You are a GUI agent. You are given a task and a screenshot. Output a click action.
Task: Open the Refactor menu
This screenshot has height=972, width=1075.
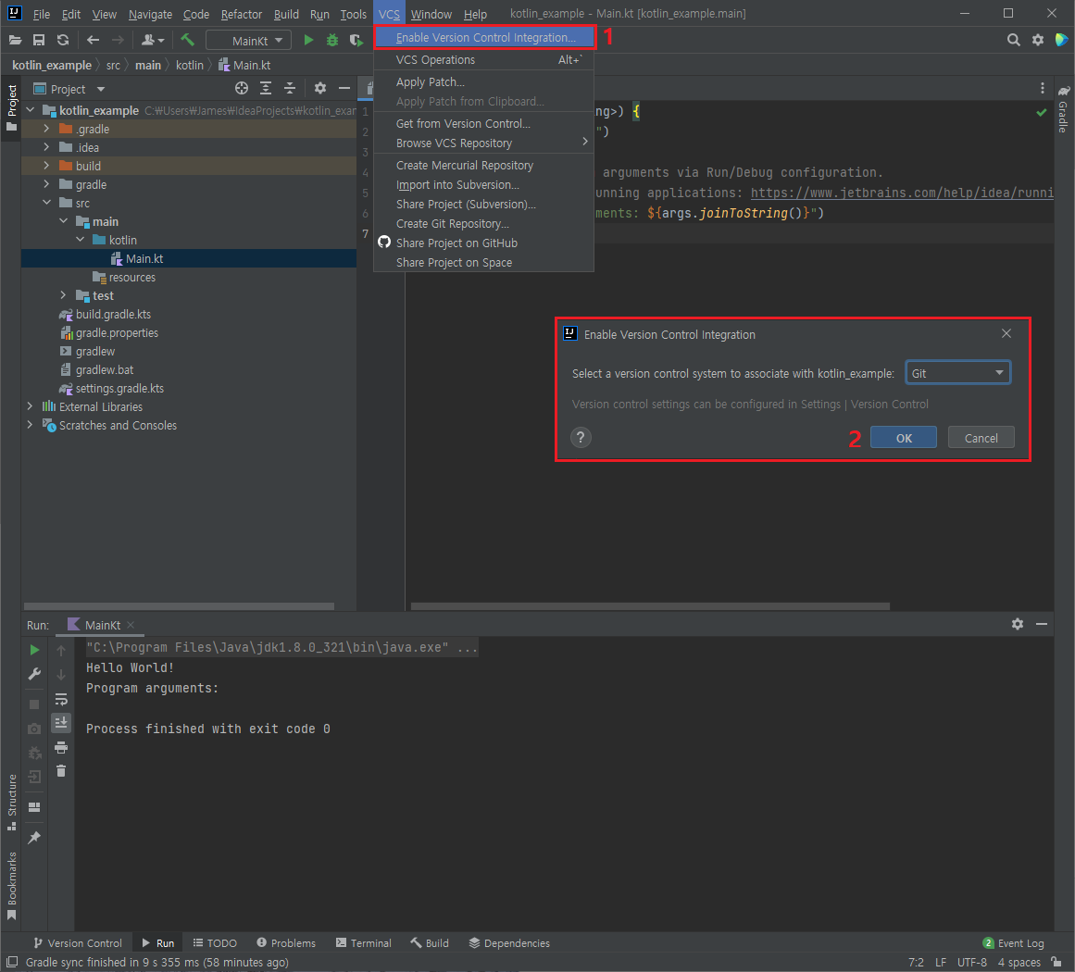point(242,14)
